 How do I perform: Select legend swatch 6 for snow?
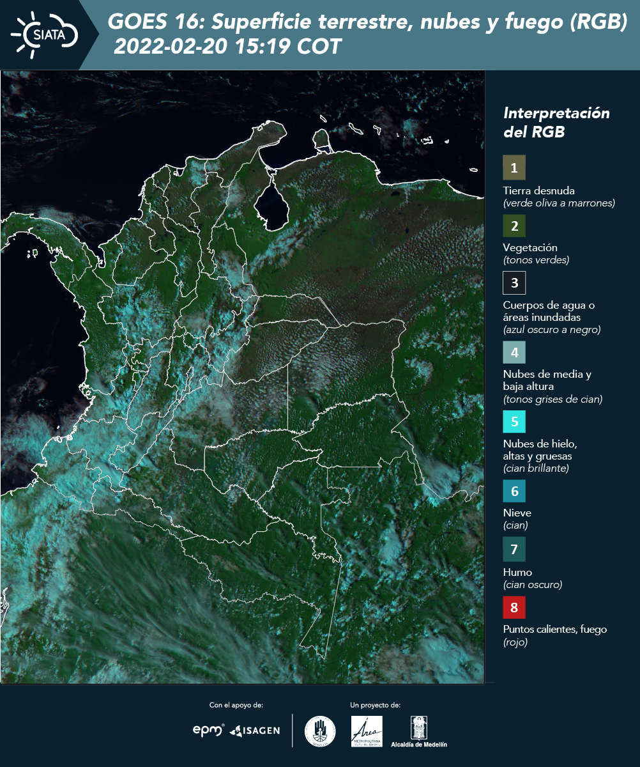coord(514,491)
